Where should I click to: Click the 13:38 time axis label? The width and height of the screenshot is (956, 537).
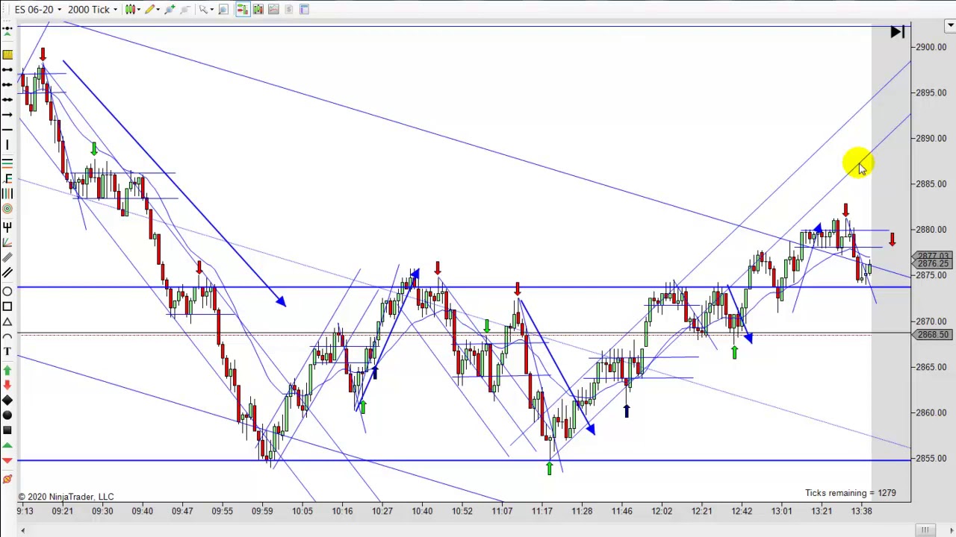point(862,511)
